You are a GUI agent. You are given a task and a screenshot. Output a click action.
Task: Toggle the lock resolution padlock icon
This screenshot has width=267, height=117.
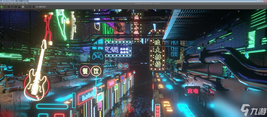(19, 6)
